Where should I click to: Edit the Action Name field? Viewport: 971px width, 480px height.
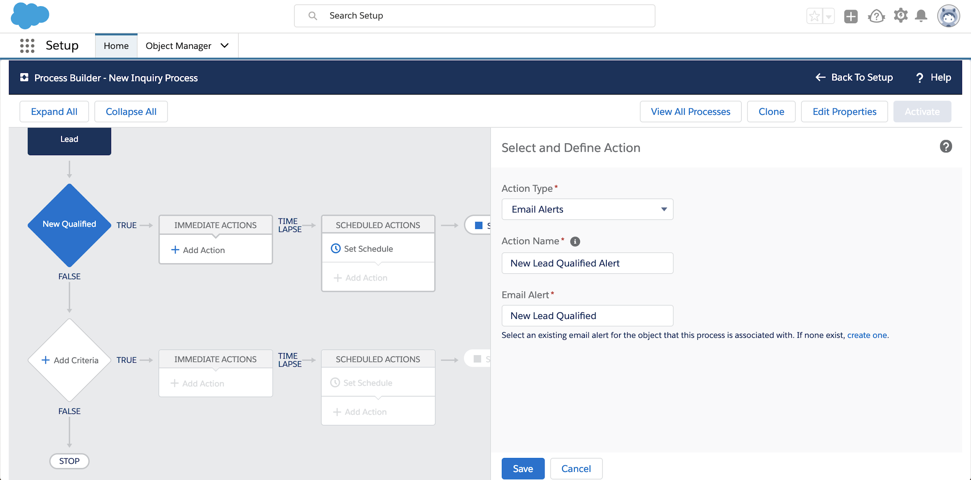point(587,263)
